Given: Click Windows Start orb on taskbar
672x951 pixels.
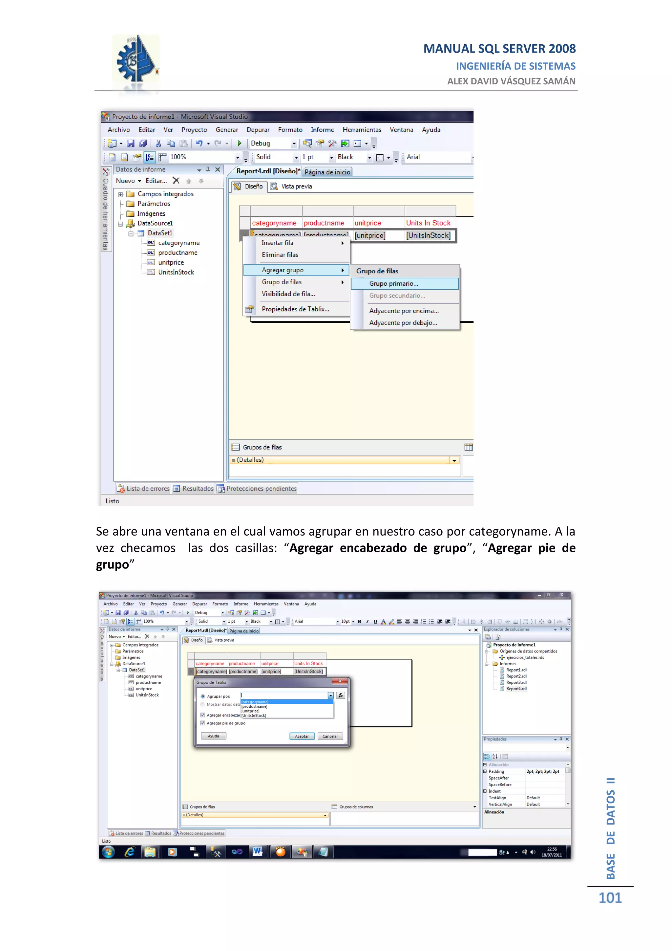Looking at the screenshot, I should [x=108, y=851].
